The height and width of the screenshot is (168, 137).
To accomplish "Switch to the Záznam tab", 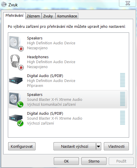I will pyautogui.click(x=33, y=16).
